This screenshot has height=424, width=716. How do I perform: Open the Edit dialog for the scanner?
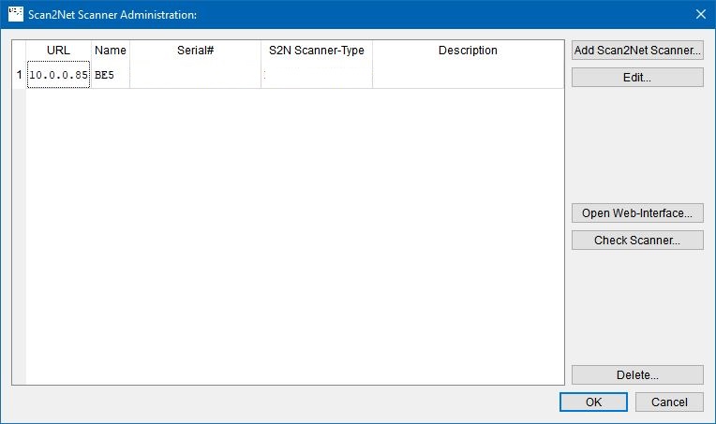click(x=637, y=78)
